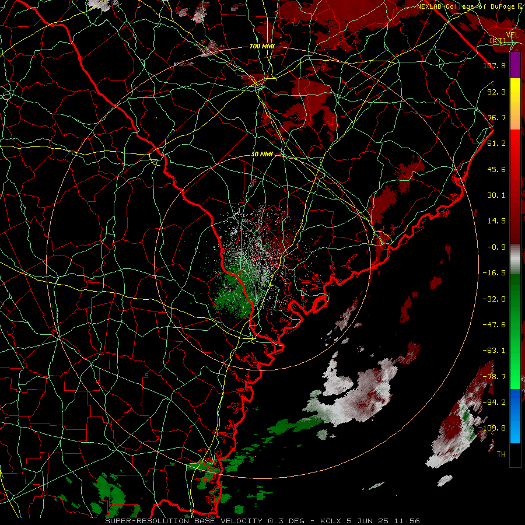Click the 100 NMI range ring label
525x525 pixels.
[262, 46]
